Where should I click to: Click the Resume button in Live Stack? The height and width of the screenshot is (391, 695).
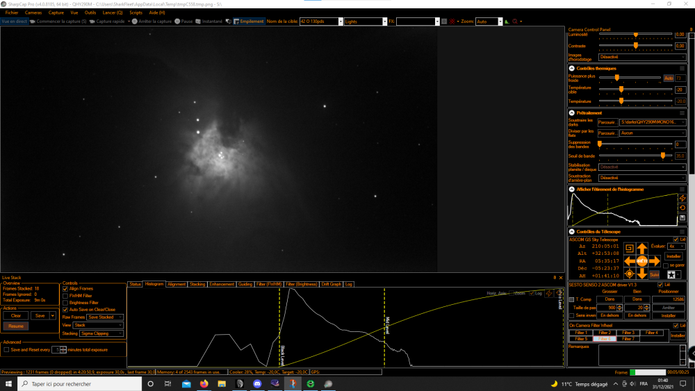[16, 326]
